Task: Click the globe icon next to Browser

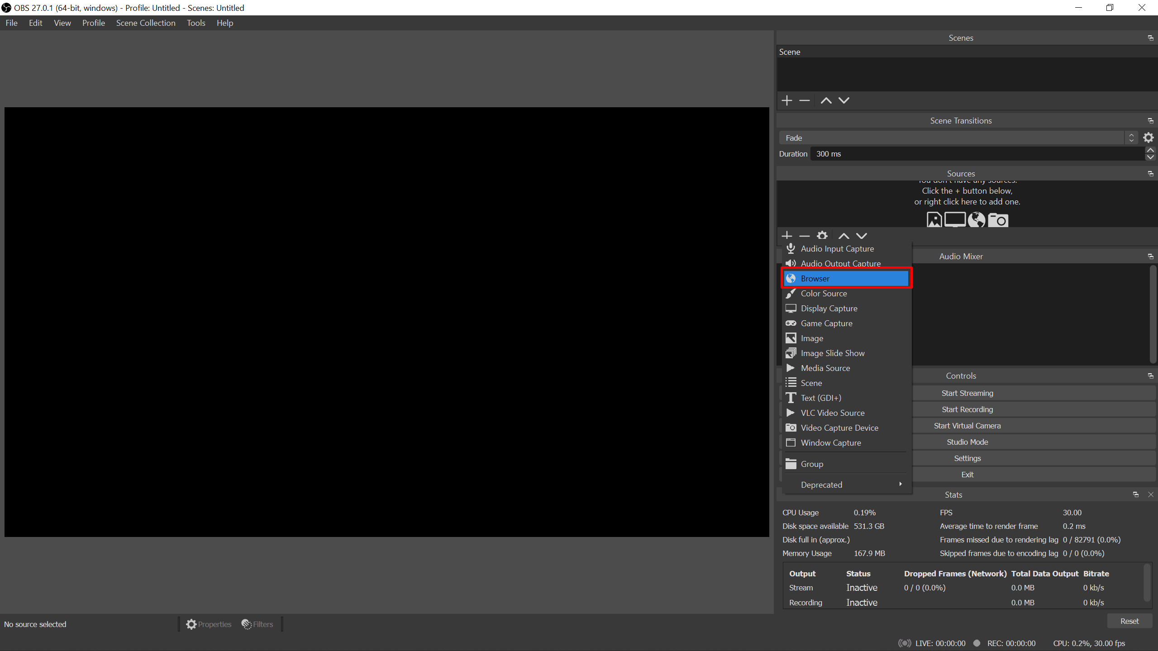Action: tap(791, 278)
